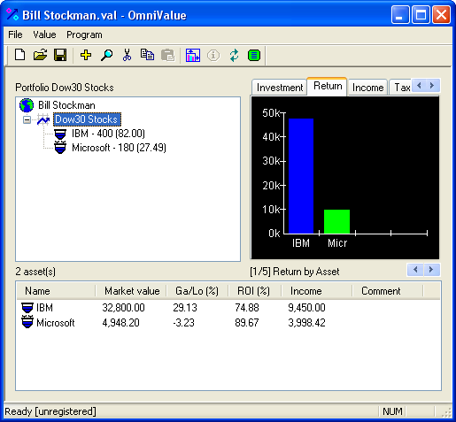Click the market value 4,948.20
Image resolution: width=456 pixels, height=422 pixels.
click(120, 323)
